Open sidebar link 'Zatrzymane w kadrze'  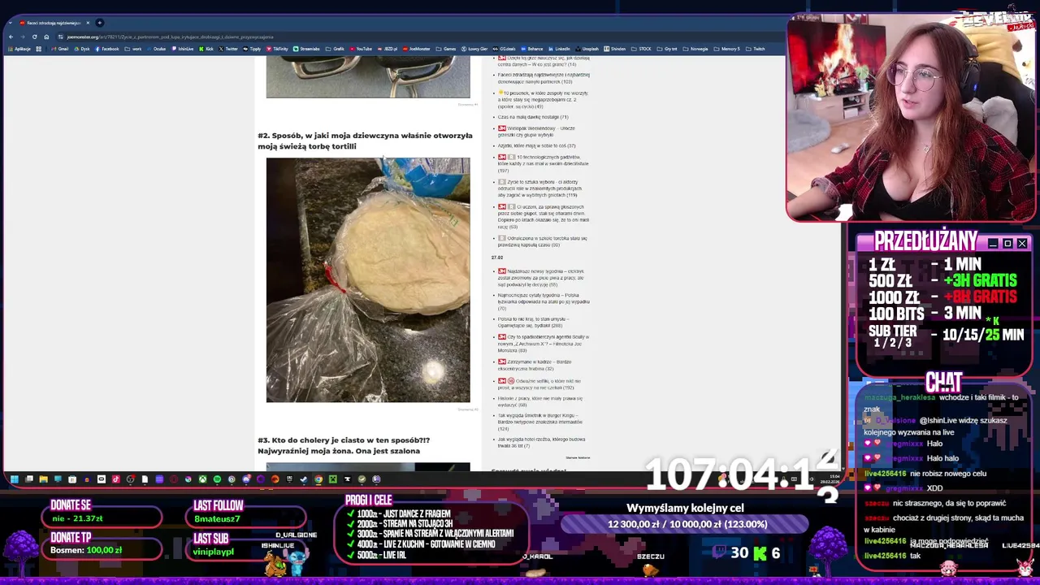pyautogui.click(x=535, y=365)
